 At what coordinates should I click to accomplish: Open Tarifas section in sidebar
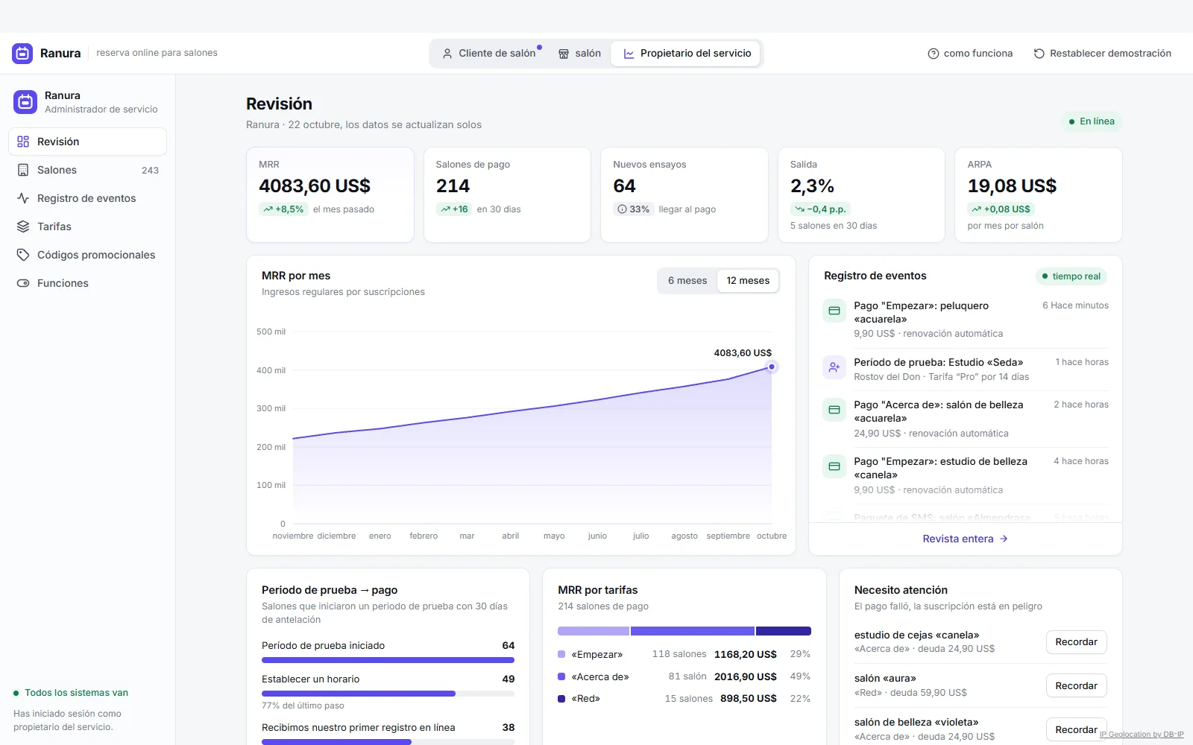(x=87, y=226)
